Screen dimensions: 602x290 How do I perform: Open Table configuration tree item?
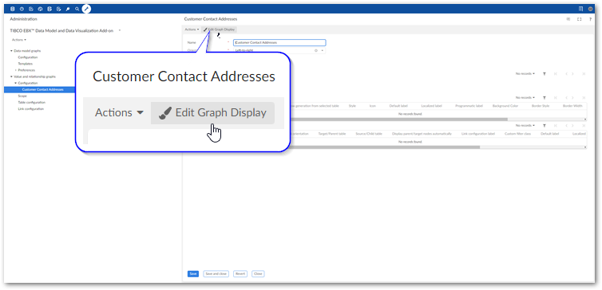coord(31,102)
